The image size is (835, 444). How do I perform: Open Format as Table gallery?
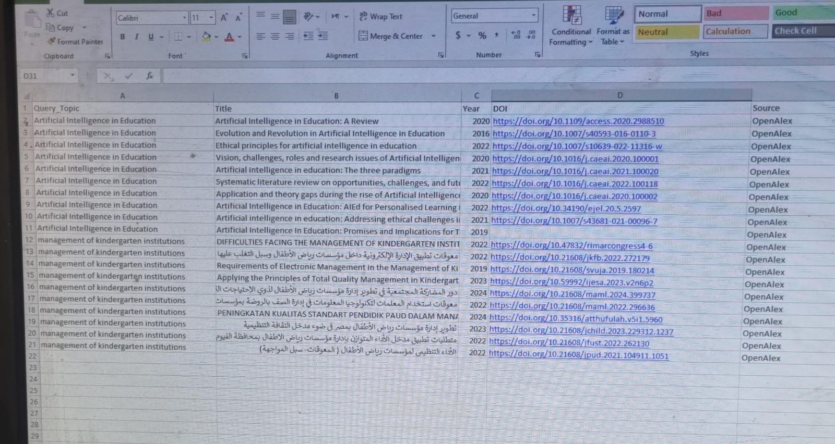coord(613,26)
